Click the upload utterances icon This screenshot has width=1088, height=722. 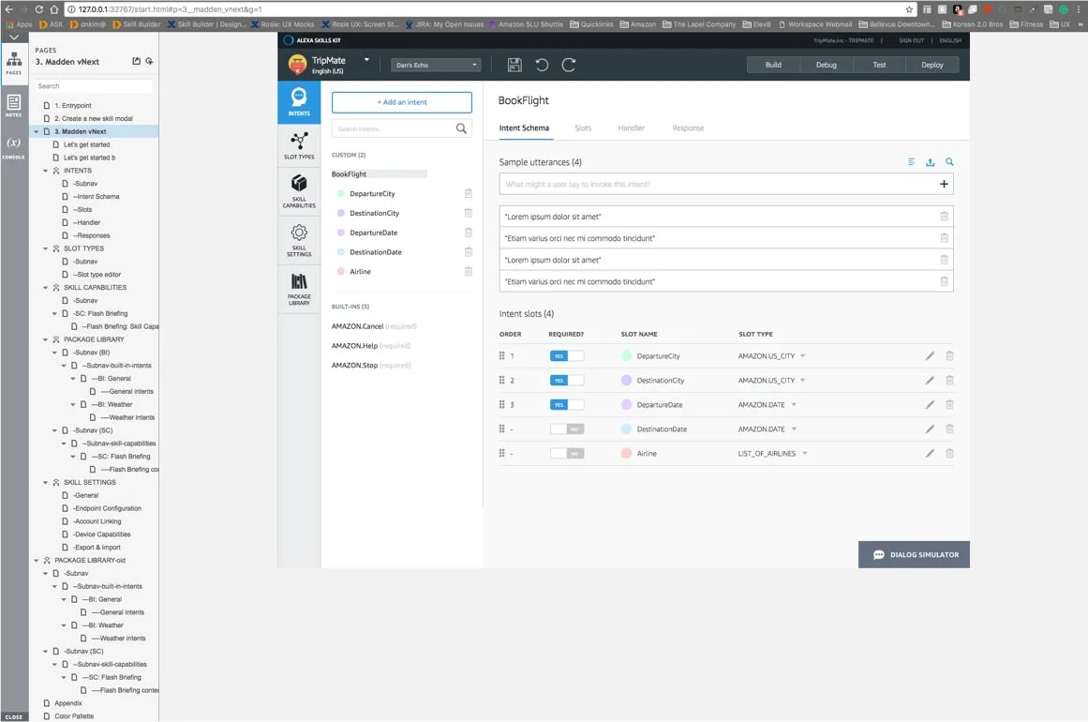coord(930,162)
